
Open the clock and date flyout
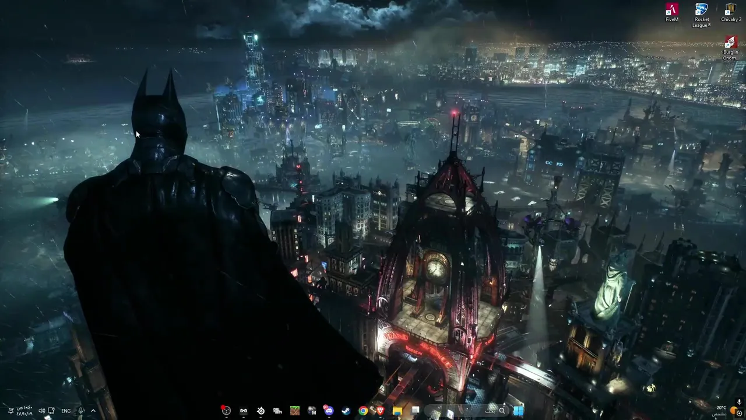click(24, 411)
